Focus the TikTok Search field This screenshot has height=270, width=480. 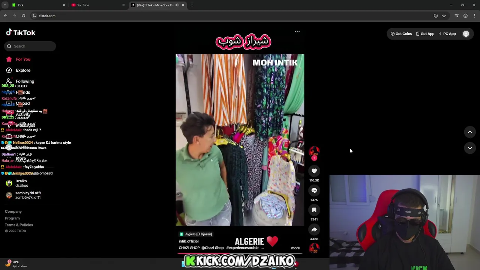coord(30,46)
